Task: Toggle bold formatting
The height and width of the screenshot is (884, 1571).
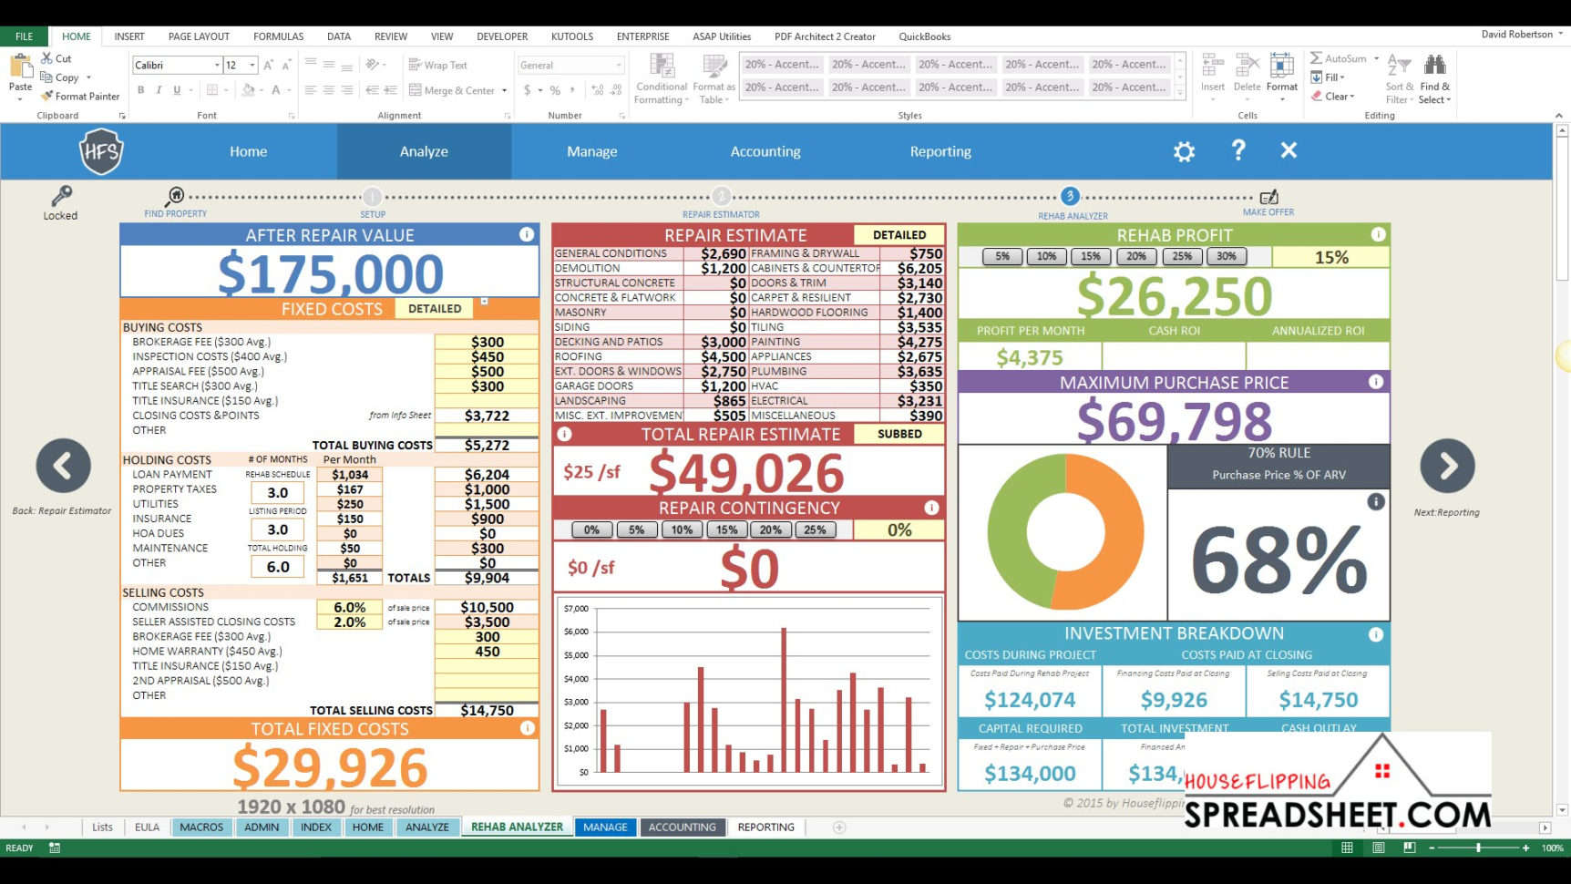Action: [140, 90]
